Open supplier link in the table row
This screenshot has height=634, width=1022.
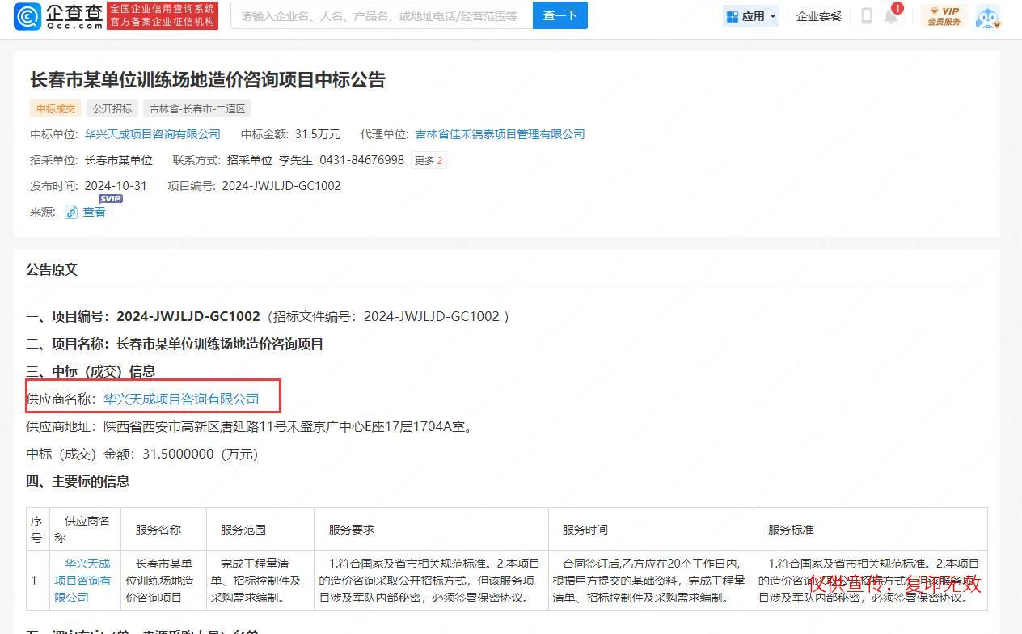coord(82,581)
